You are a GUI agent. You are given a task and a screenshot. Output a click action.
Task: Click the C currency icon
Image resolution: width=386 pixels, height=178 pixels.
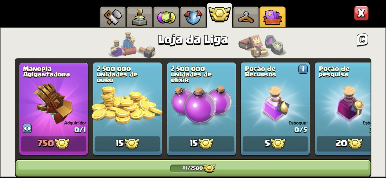point(362,40)
